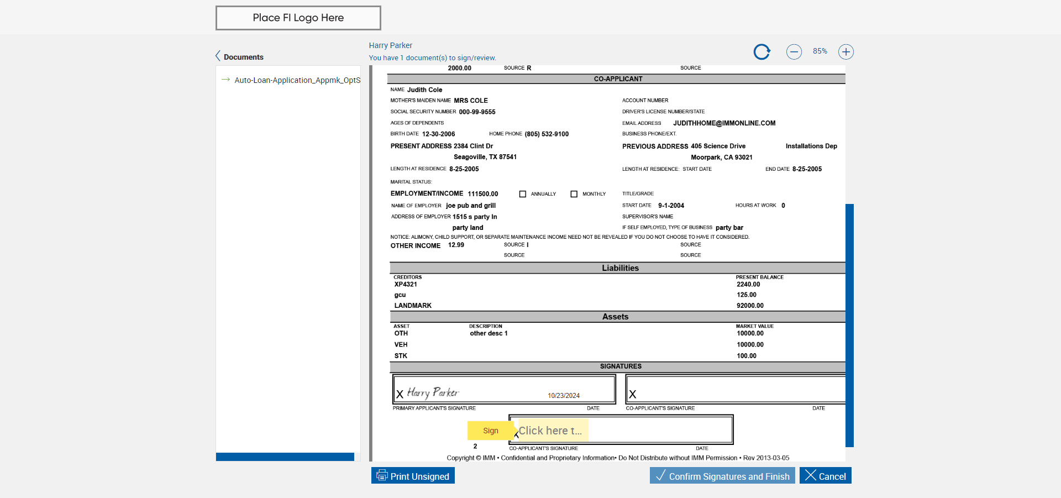Click the end date 8-25-2005
1061x498 pixels.
807,169
